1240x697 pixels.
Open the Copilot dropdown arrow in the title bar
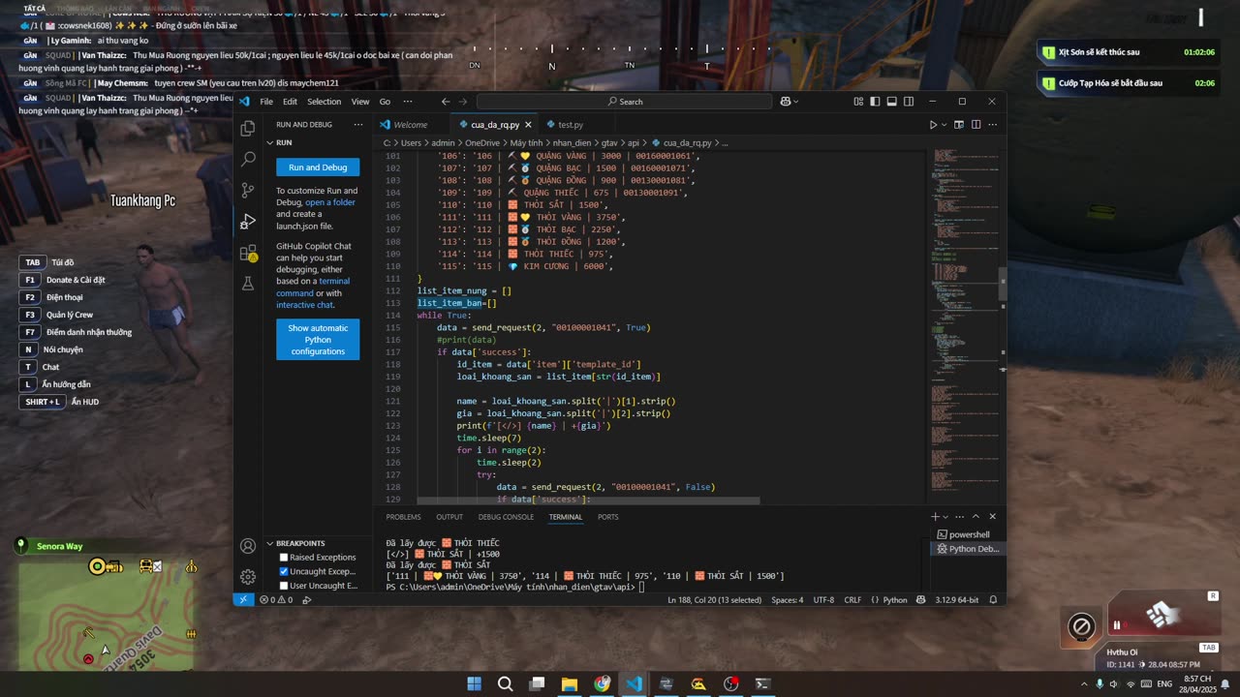tap(795, 102)
